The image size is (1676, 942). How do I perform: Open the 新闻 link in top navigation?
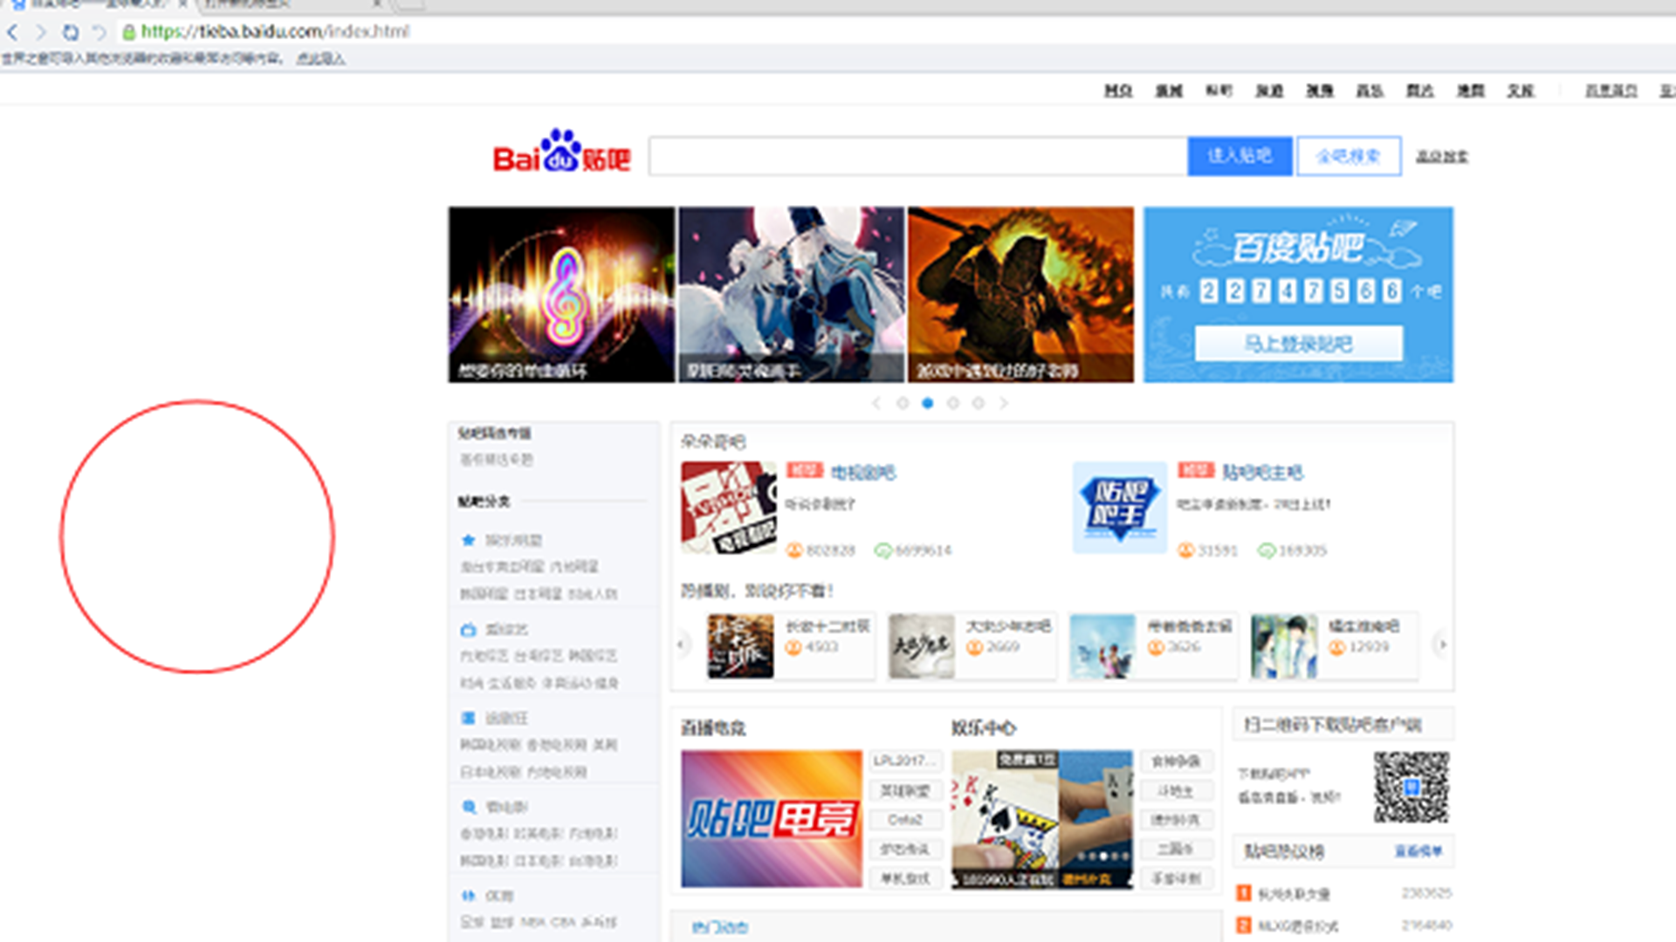click(1168, 91)
